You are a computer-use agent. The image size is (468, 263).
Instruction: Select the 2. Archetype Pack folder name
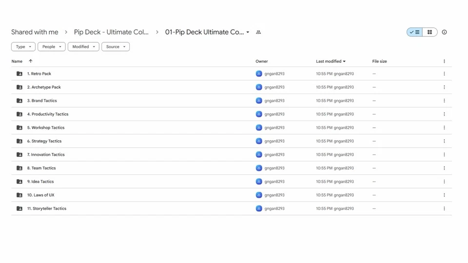44,87
